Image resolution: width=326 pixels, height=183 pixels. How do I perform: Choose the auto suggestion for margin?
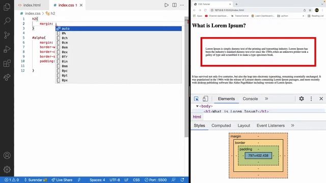coord(119,28)
